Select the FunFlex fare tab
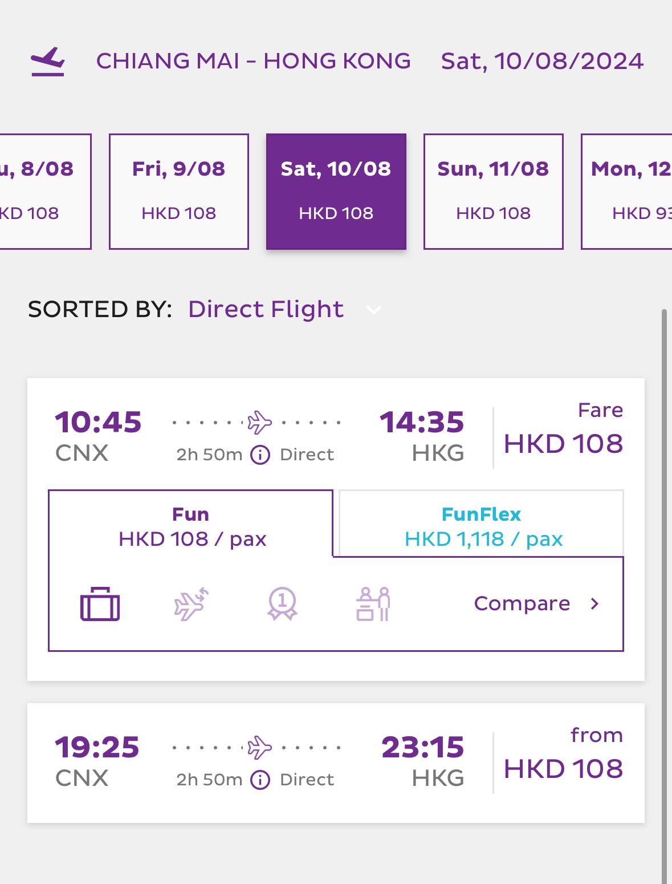Image resolution: width=672 pixels, height=884 pixels. tap(482, 526)
